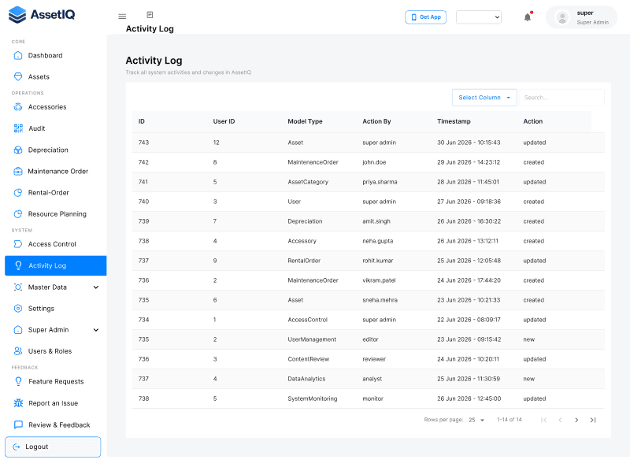Click the Review & Feedback chat icon
The height and width of the screenshot is (467, 630).
tap(18, 424)
